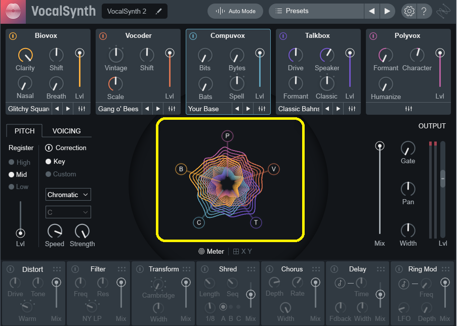The width and height of the screenshot is (457, 326).
Task: Open the global Presets menu
Action: 316,11
